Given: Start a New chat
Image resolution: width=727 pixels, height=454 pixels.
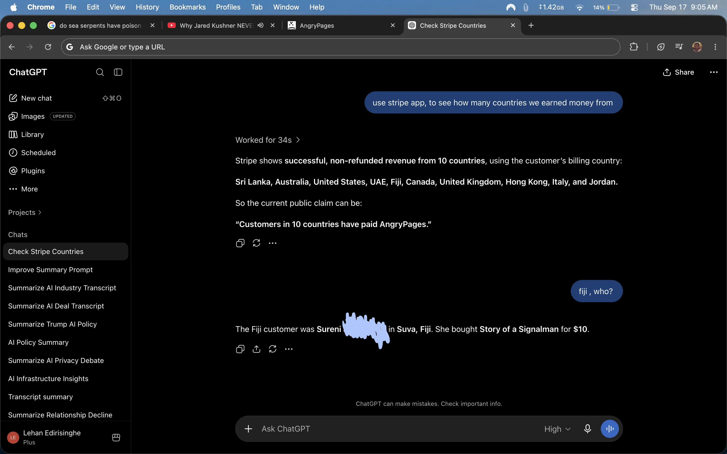Looking at the screenshot, I should pos(65,98).
